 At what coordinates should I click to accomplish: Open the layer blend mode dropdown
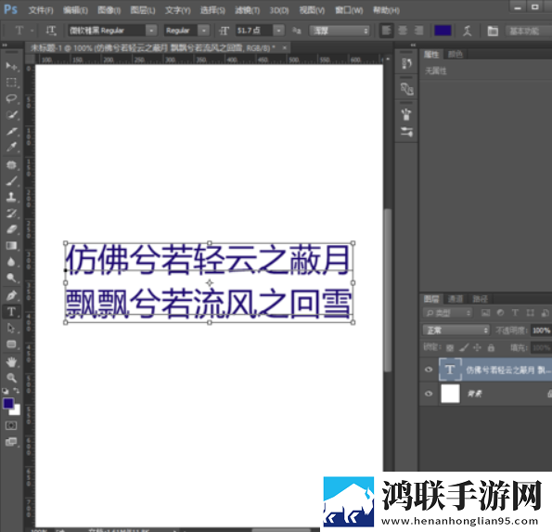pyautogui.click(x=456, y=331)
